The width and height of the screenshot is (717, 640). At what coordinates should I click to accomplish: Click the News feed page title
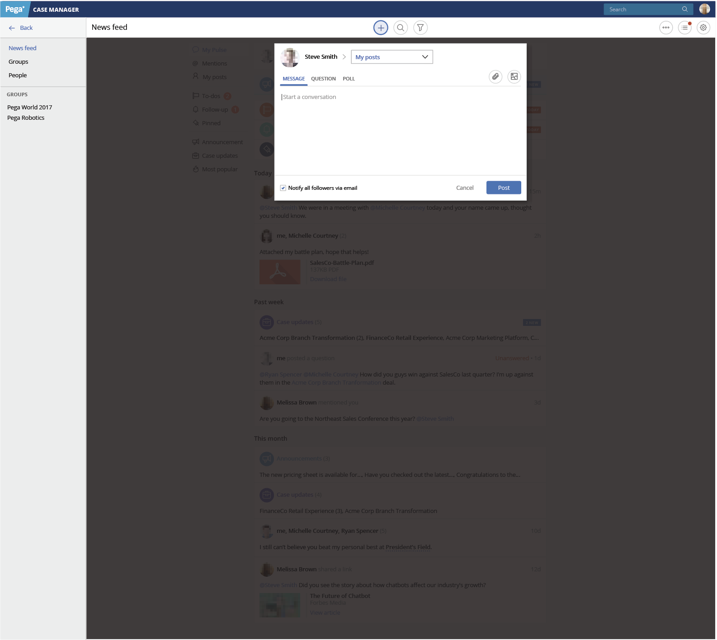(109, 28)
